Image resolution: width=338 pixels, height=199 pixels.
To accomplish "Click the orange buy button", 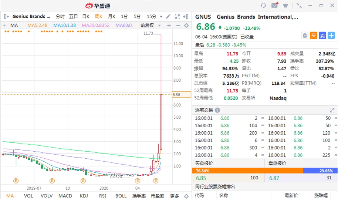I will pos(314,36).
